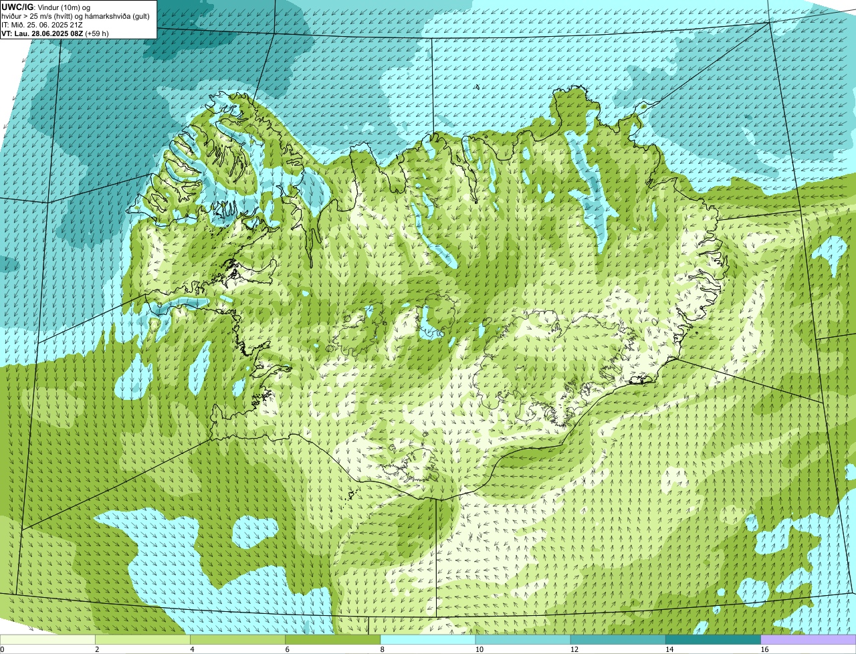
Task: Pick the 10–12 m/s turquoise legend swatch
Action: [523, 640]
